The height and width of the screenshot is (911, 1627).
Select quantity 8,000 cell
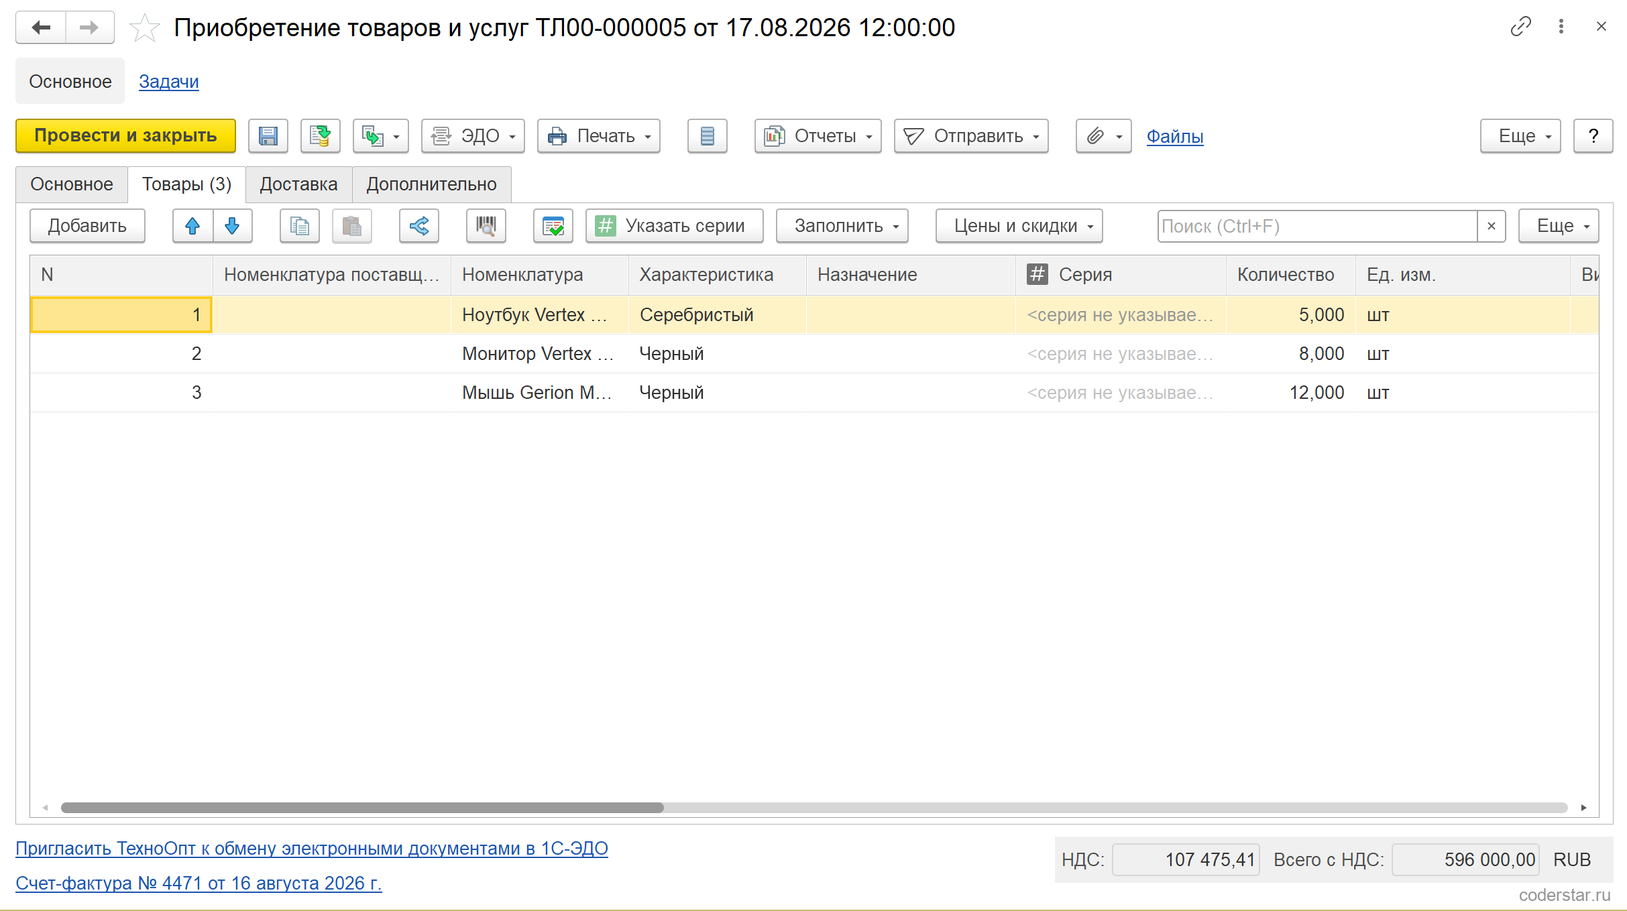tap(1291, 354)
